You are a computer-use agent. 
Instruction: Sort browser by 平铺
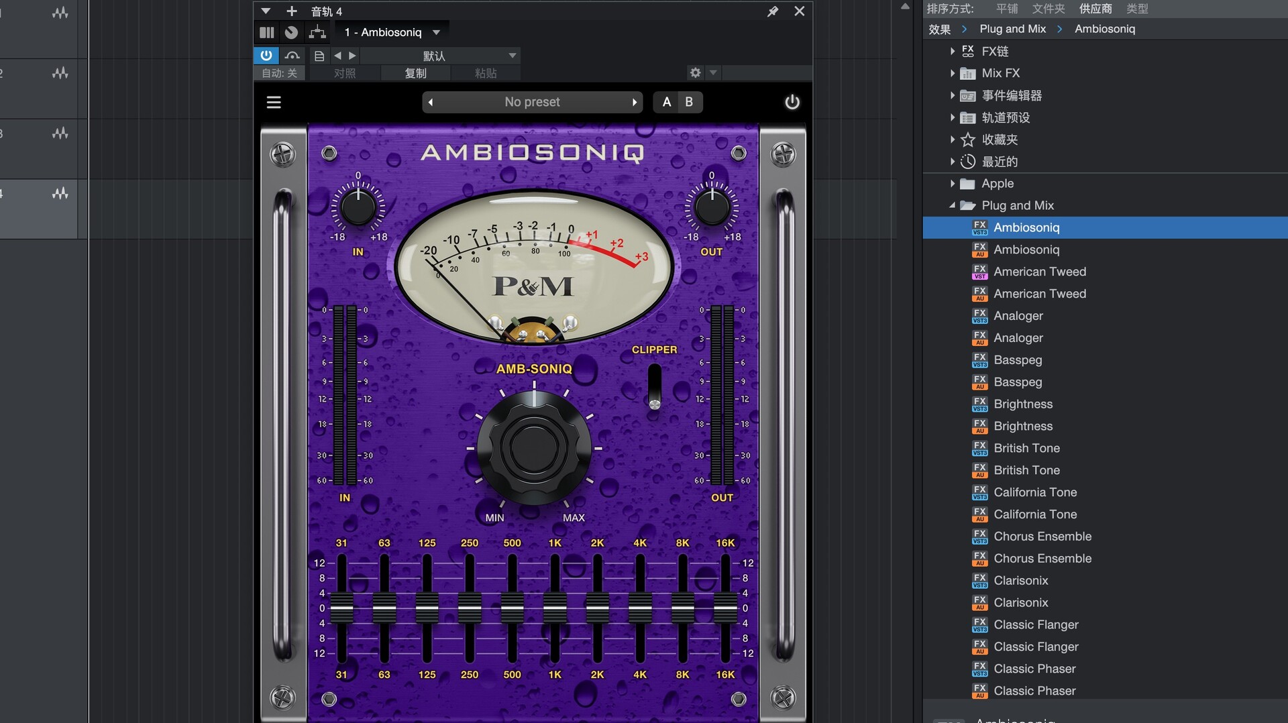coord(1007,9)
